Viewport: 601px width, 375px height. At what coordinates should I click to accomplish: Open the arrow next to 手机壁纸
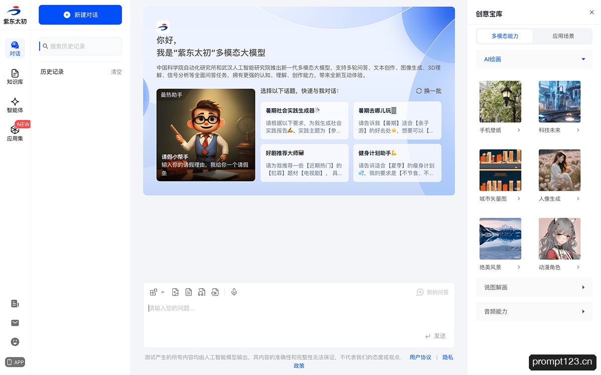click(x=519, y=130)
